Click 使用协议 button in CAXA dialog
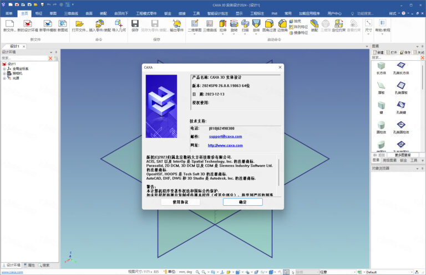 point(180,202)
